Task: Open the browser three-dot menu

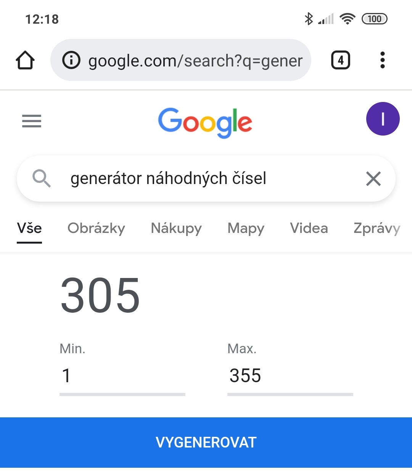Action: click(x=382, y=60)
